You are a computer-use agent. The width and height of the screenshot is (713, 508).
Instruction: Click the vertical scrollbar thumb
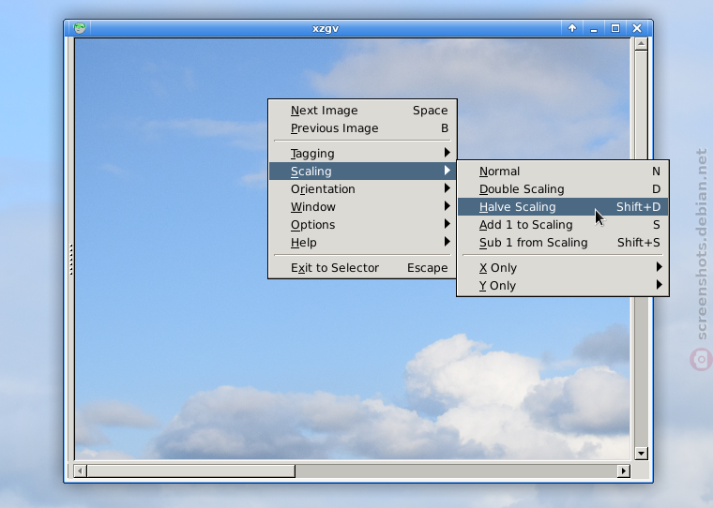[x=641, y=105]
